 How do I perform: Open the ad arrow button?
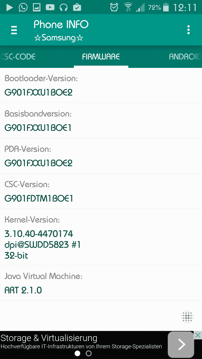[181, 345]
